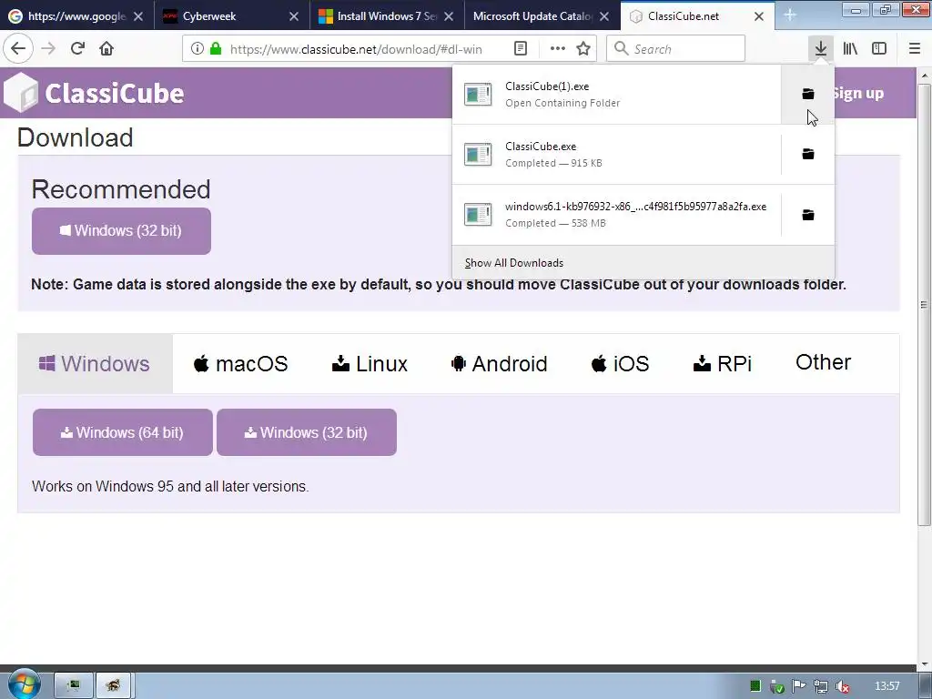Viewport: 932px width, 699px height.
Task: Open the Firefox hamburger menu
Action: point(914,49)
